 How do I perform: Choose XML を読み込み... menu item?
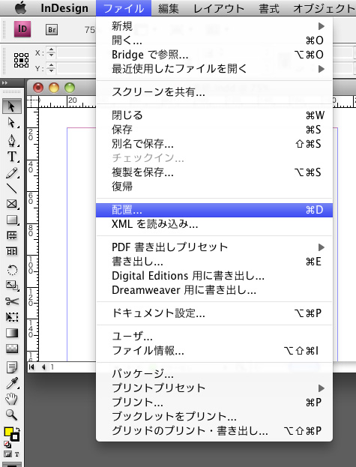pos(214,224)
